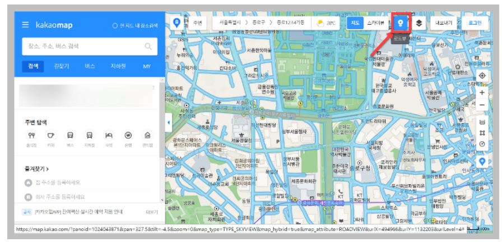Image resolution: width=502 pixels, height=247 pixels.
Task: Click the 세종문화회관 label on map
Action: 304,181
